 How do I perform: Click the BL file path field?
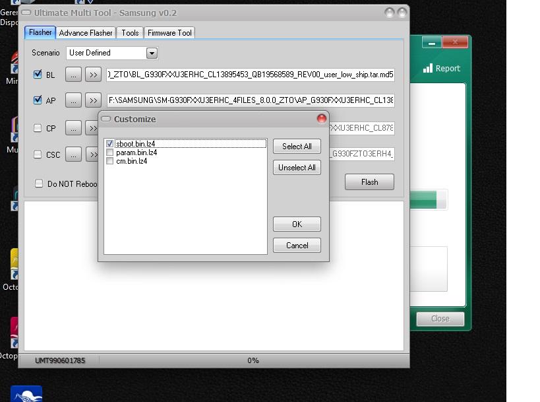coord(251,75)
